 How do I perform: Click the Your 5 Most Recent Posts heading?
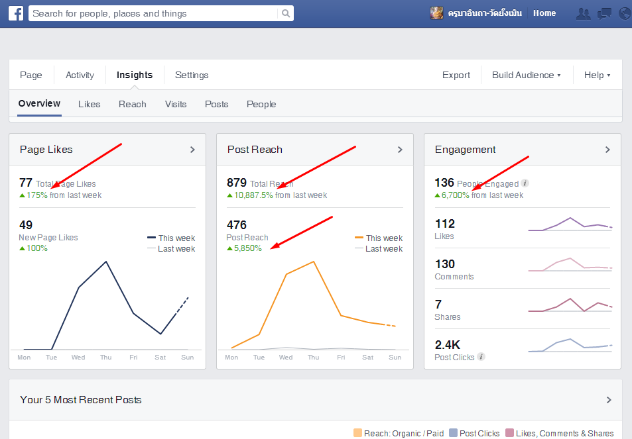[x=81, y=399]
